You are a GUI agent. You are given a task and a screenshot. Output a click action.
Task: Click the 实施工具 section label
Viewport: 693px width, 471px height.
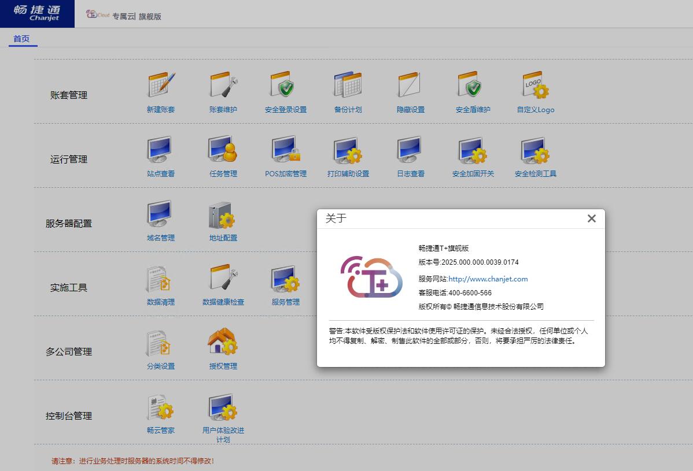coord(69,288)
